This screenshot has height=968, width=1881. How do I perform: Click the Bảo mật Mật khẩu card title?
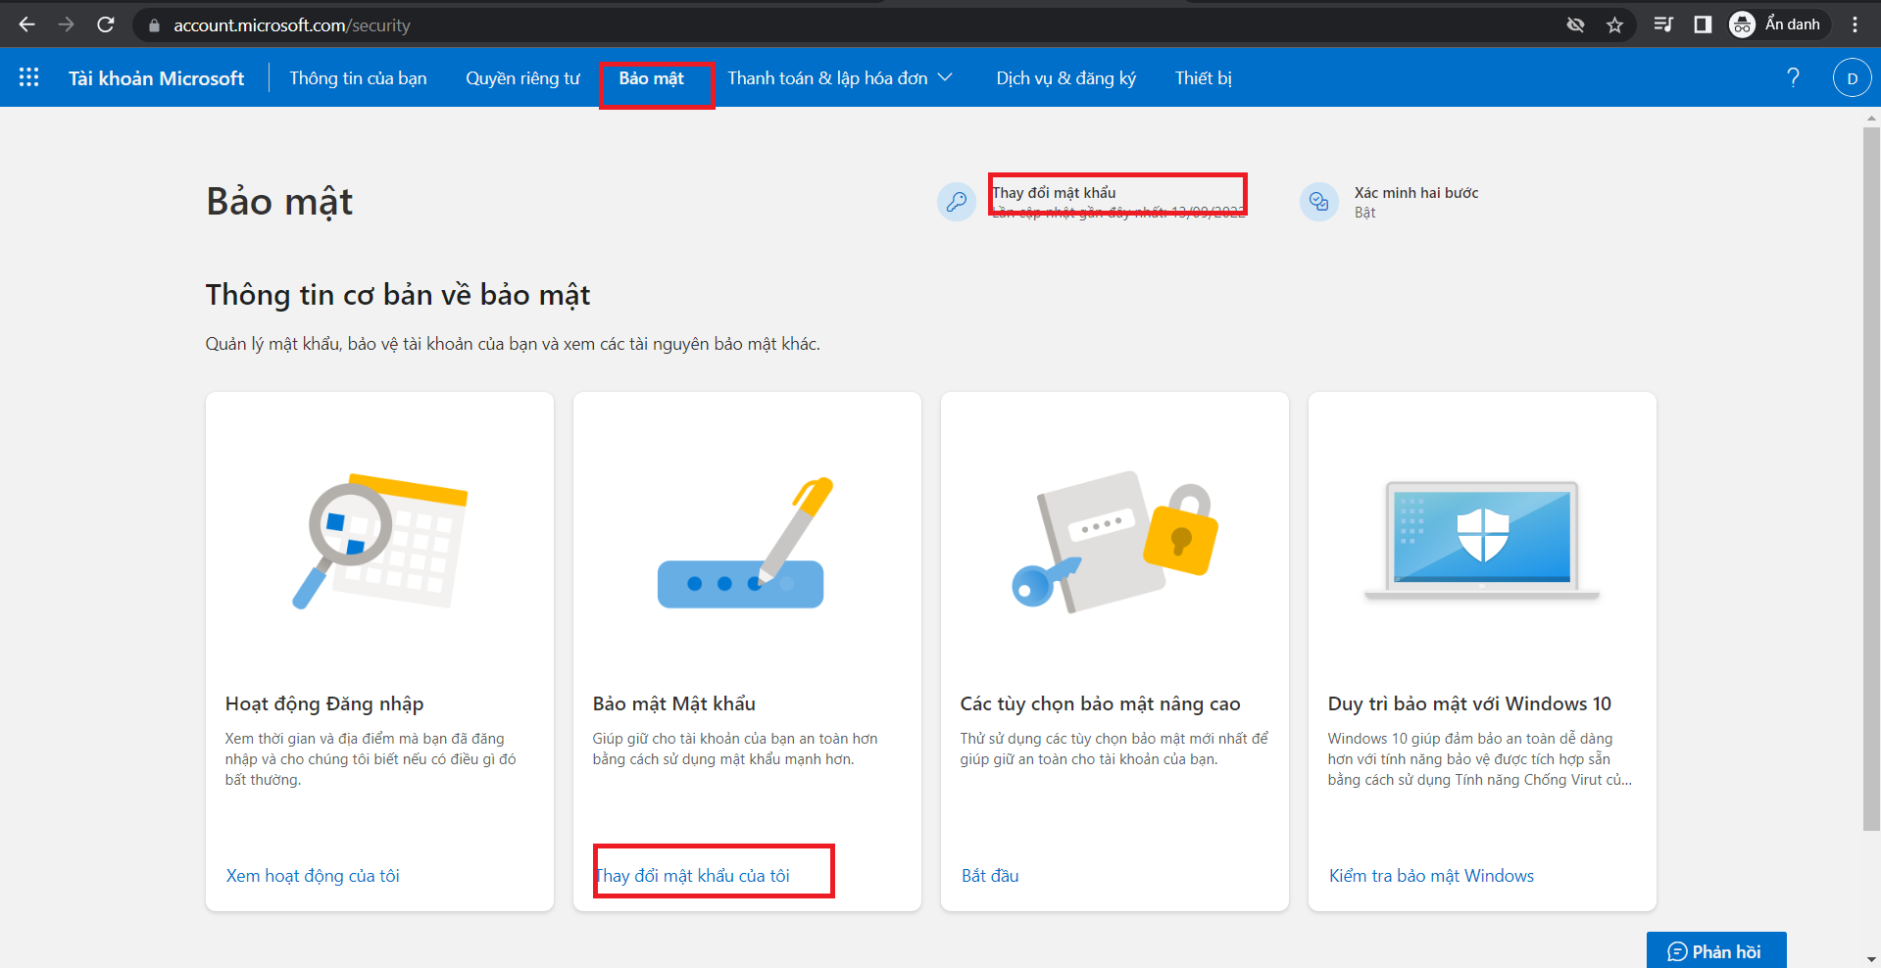click(x=673, y=703)
